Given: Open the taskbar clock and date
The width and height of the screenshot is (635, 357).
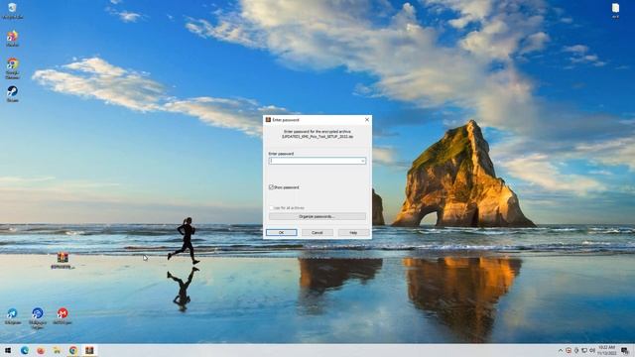Looking at the screenshot, I should pyautogui.click(x=606, y=350).
